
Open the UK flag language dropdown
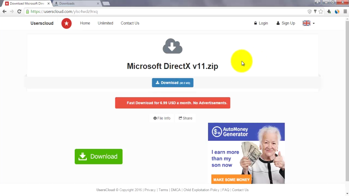pyautogui.click(x=309, y=23)
